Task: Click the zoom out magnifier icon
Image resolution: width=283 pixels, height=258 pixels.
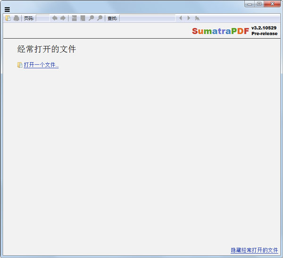Action: point(91,18)
